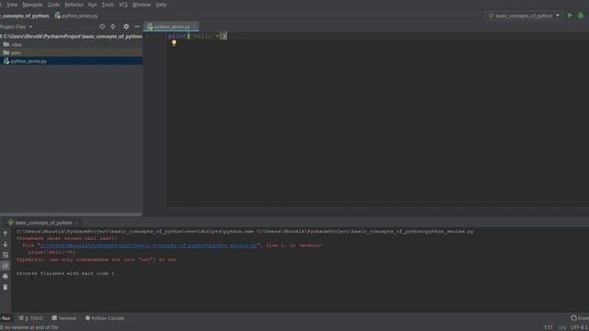
Task: Open the Tools menu
Action: pyautogui.click(x=108, y=5)
